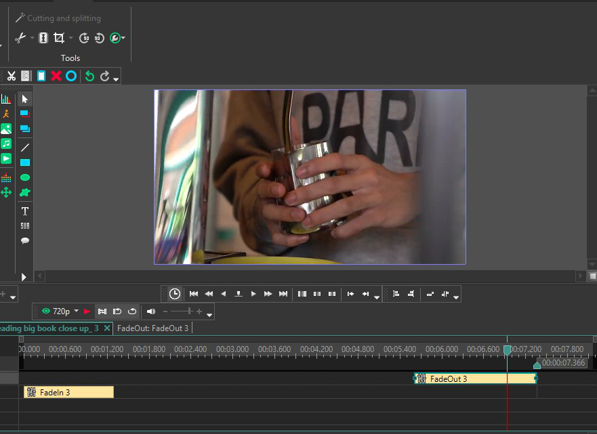Click Cutting and splitting button
This screenshot has height=434, width=597.
pyautogui.click(x=58, y=18)
